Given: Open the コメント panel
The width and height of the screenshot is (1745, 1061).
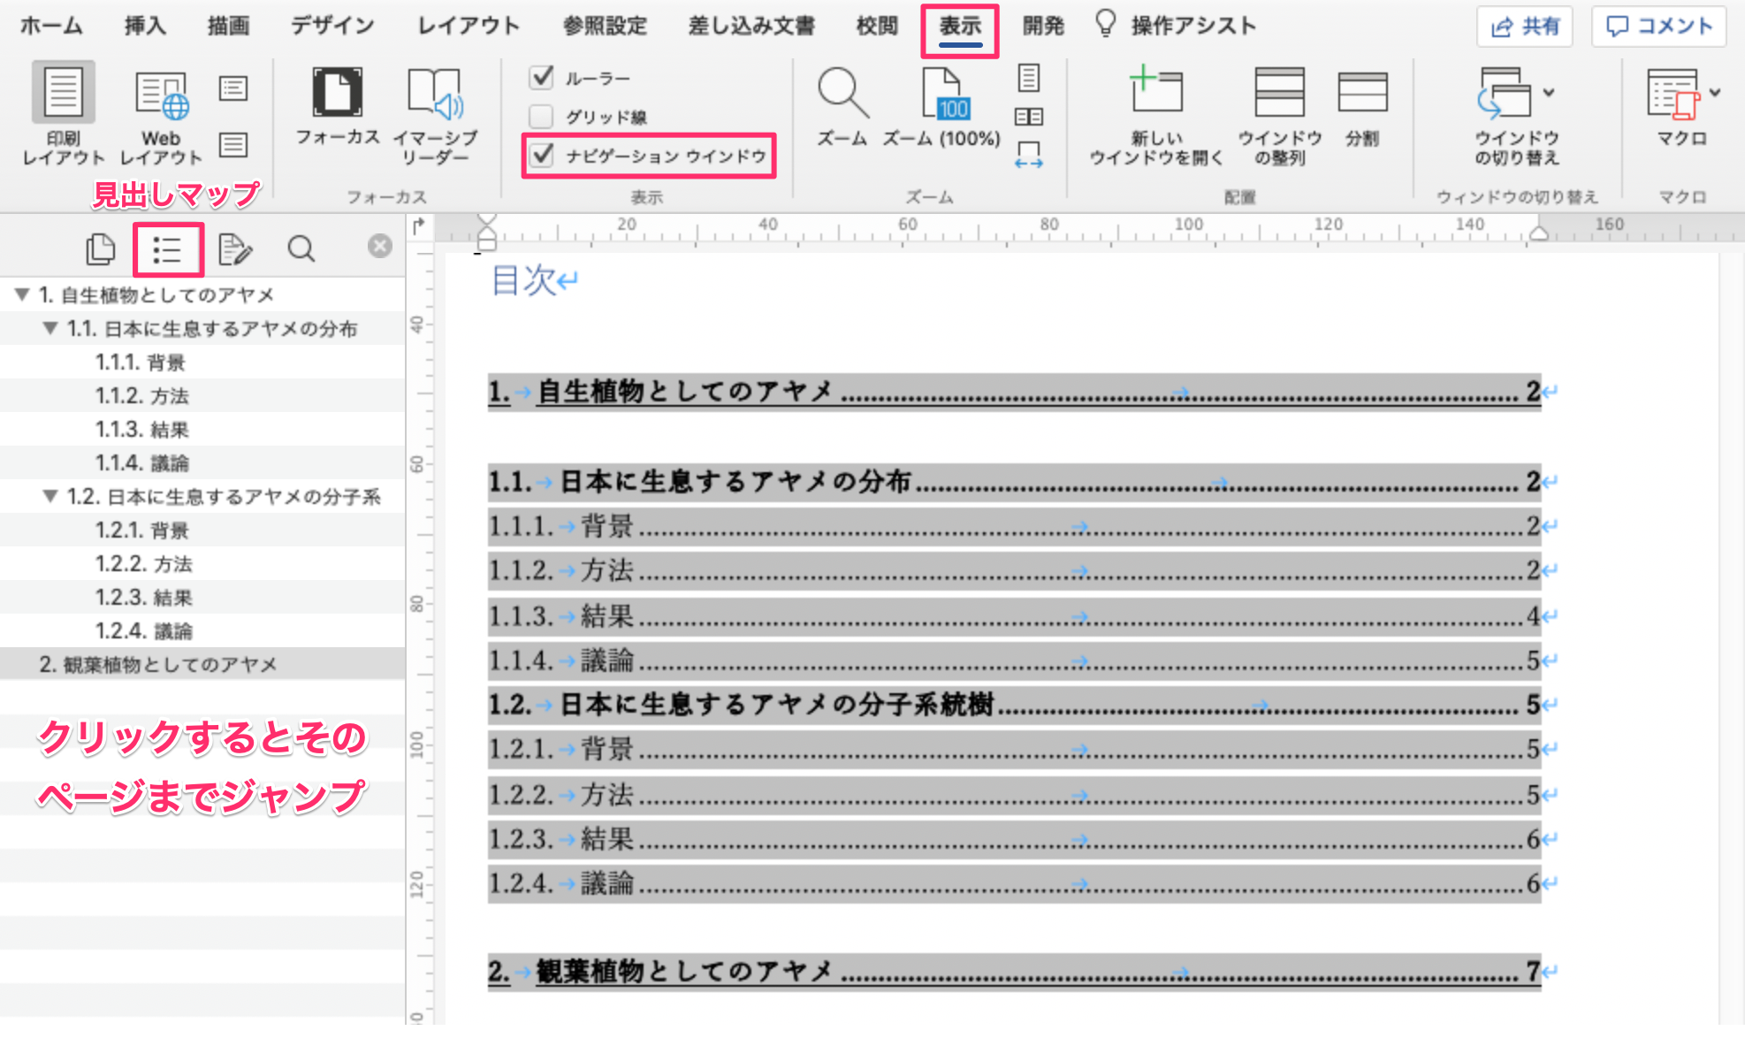Looking at the screenshot, I should coord(1657,26).
